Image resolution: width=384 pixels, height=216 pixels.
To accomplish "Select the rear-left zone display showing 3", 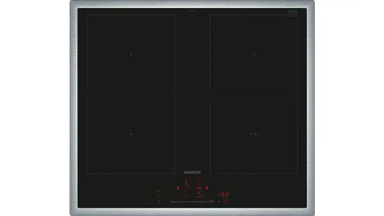I will point(186,183).
